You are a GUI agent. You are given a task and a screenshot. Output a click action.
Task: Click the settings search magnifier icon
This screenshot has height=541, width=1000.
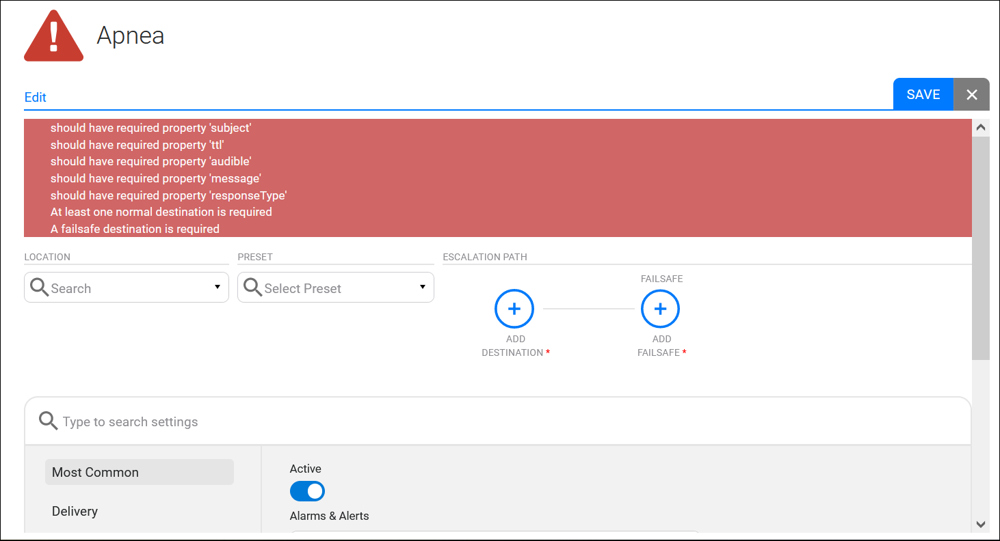coord(48,421)
